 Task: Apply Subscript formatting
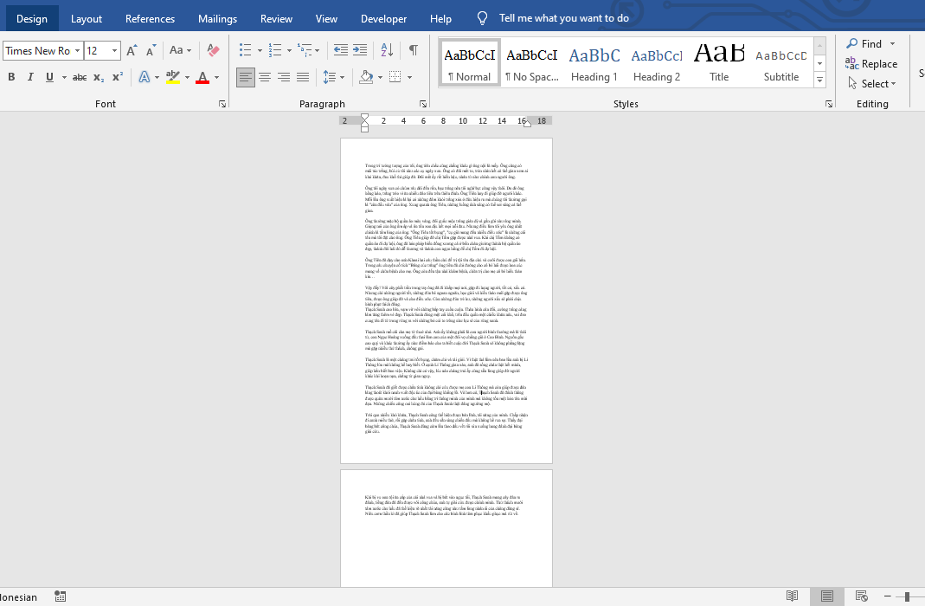point(99,77)
